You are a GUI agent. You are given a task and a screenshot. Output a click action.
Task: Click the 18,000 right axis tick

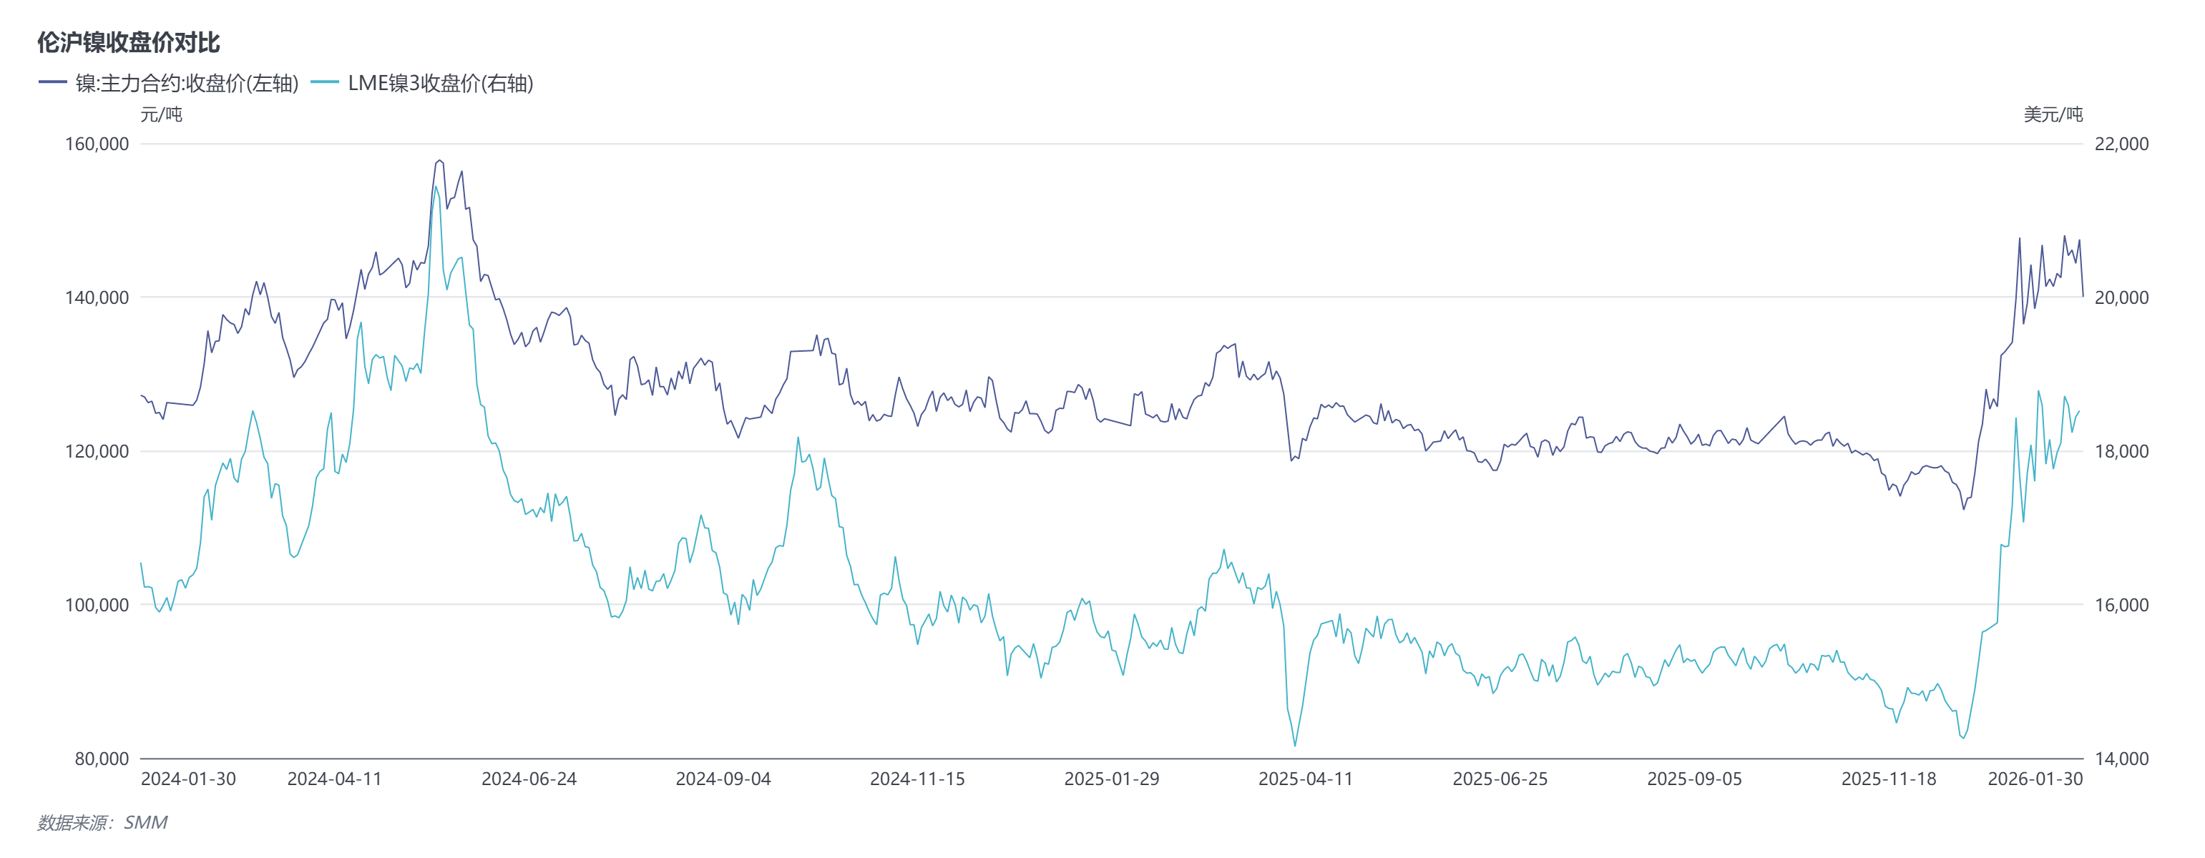point(2121,451)
